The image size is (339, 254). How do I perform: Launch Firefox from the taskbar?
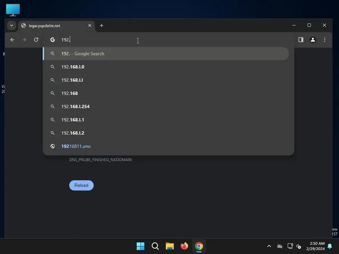[x=184, y=246]
